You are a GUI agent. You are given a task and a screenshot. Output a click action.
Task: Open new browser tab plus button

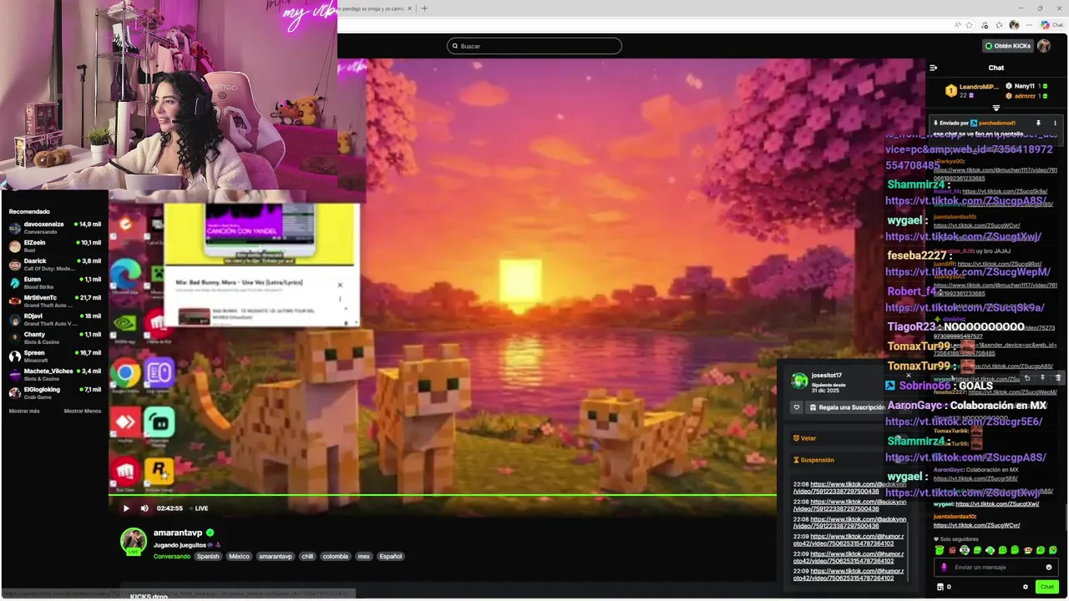pyautogui.click(x=424, y=8)
